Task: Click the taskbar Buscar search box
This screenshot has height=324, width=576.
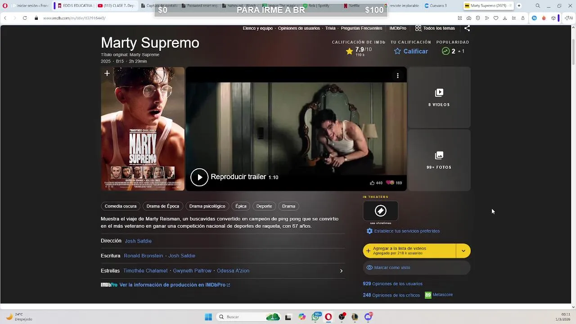Action: [248, 317]
